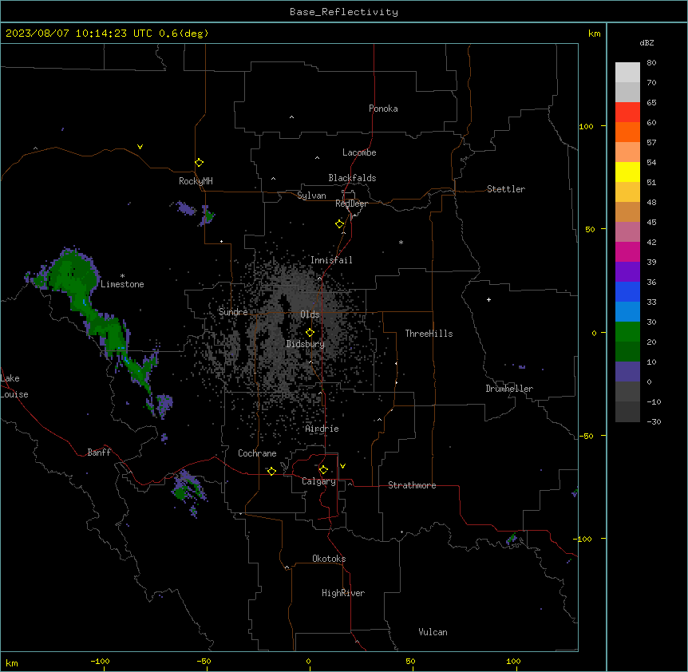Click the Cochrane label
688x672 pixels.
(257, 453)
